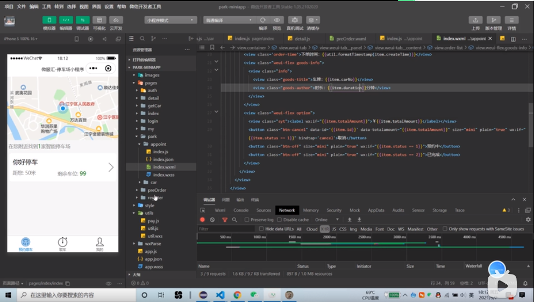Click the network search magnifier icon

(234, 220)
